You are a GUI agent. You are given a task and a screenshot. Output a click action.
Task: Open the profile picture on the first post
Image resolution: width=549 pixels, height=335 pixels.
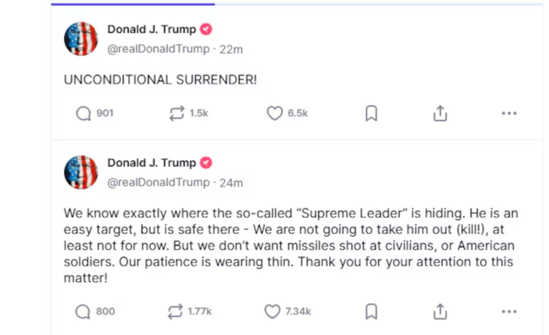tap(81, 38)
